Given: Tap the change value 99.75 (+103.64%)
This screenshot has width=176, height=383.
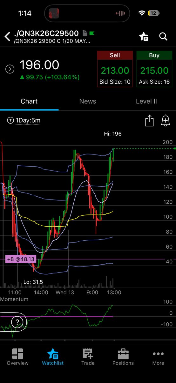Looking at the screenshot, I should (50, 77).
